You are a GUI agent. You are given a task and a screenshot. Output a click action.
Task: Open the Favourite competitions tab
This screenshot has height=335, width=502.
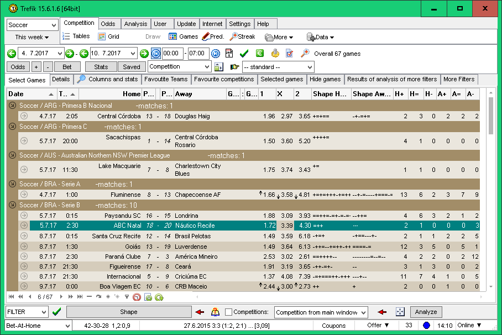224,80
